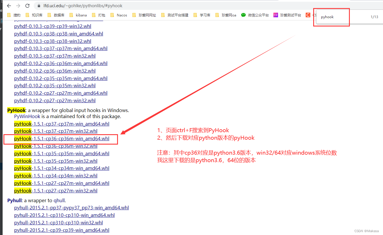Open the 知识库 bookmark folder
Screen dimensions: 383x235
(34, 15)
